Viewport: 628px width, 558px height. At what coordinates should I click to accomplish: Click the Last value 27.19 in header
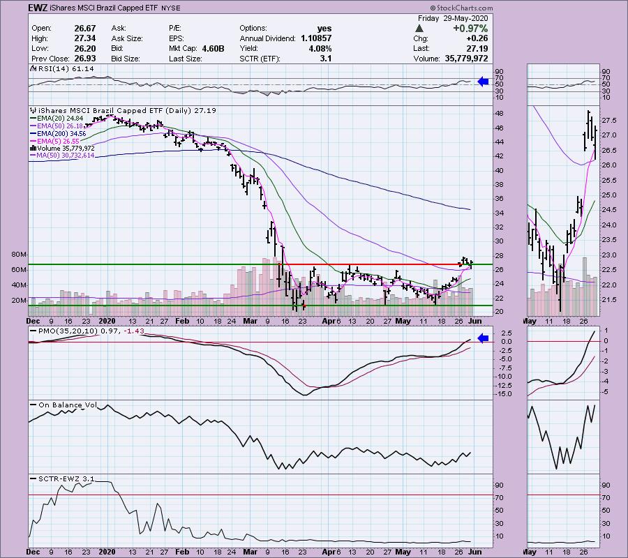478,48
